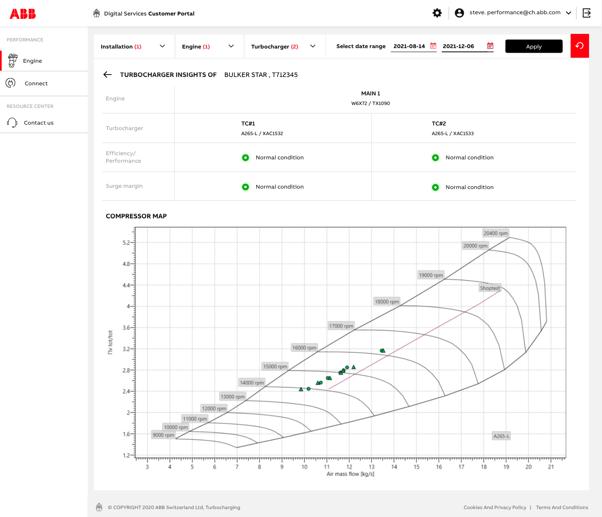
Task: Open the Engine sidebar menu item
Action: pyautogui.click(x=33, y=61)
